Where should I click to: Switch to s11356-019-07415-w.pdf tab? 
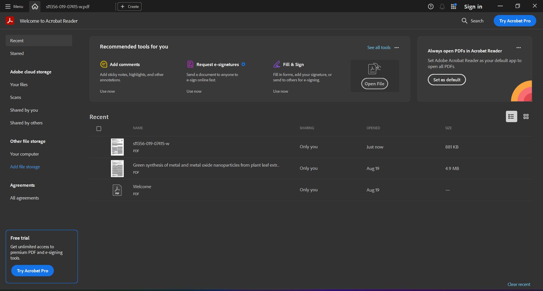click(x=68, y=7)
